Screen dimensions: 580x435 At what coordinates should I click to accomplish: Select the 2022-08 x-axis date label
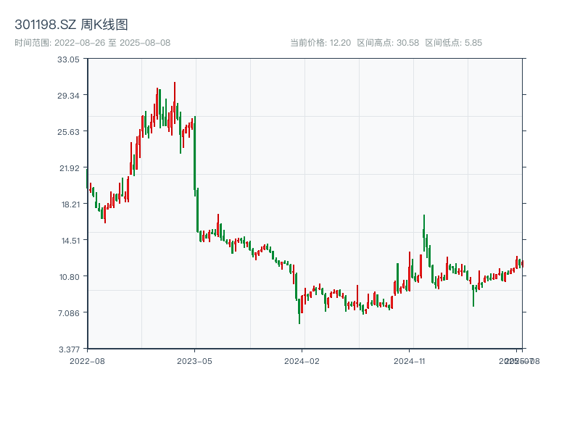[x=87, y=360]
